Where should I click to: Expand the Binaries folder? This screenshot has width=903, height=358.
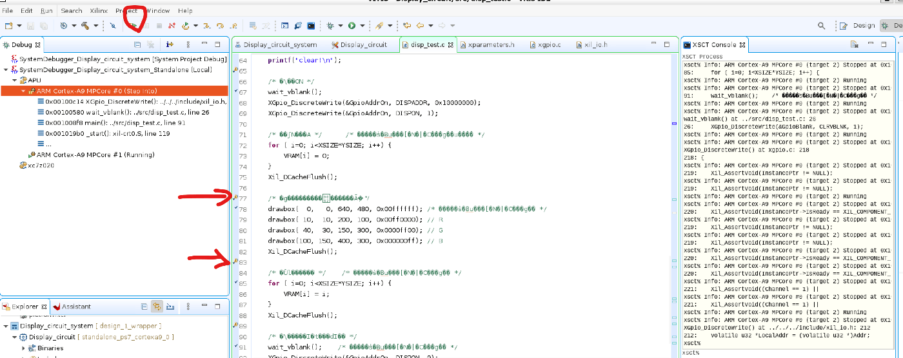(23, 348)
